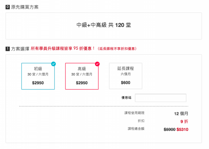This screenshot has width=209, height=149.
Task: Click the crossed-out $5900 original price
Action: (169, 129)
